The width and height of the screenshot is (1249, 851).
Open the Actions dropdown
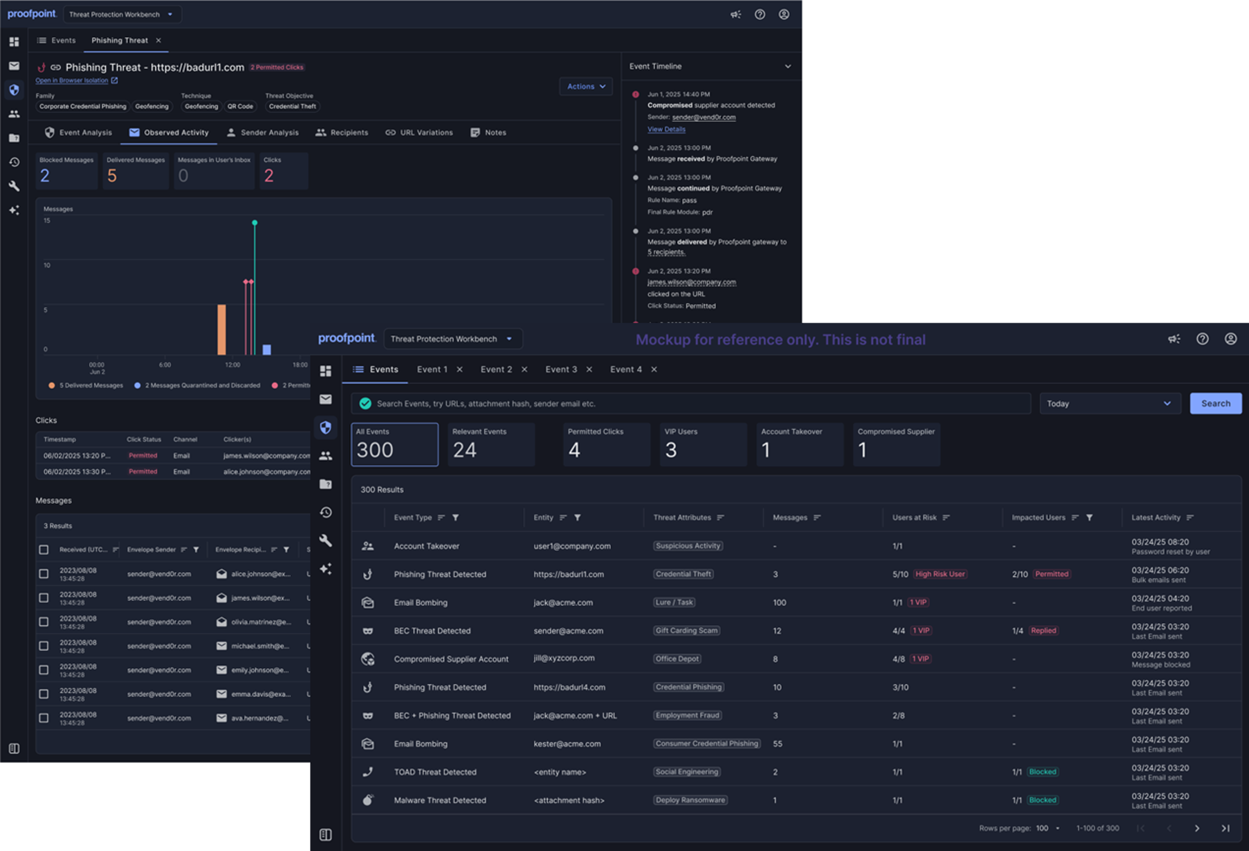tap(585, 86)
